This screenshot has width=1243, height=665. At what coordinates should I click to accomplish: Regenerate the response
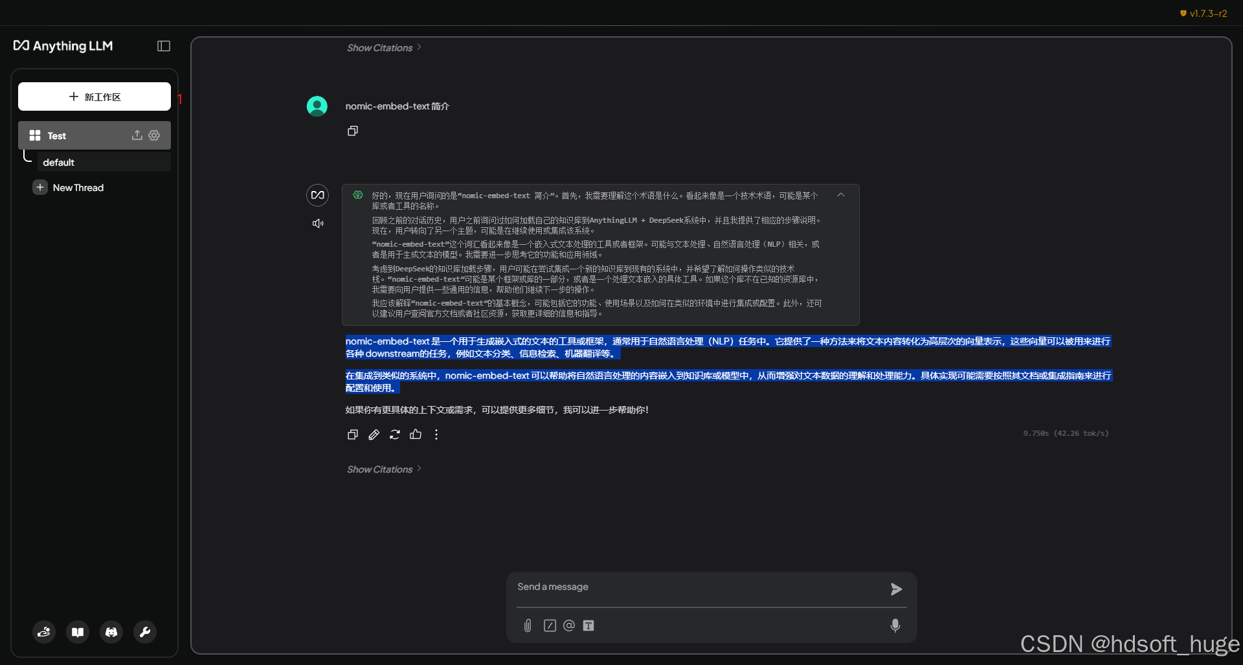[x=395, y=434]
